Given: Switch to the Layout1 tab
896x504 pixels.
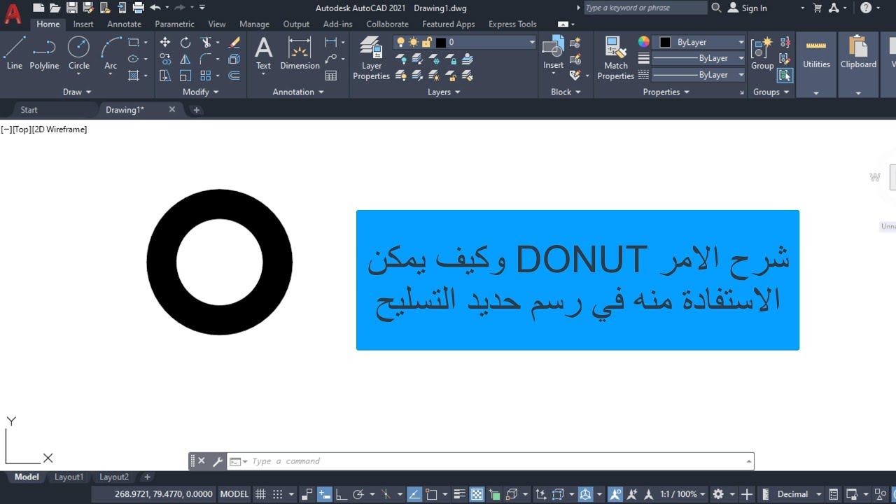Looking at the screenshot, I should (69, 477).
